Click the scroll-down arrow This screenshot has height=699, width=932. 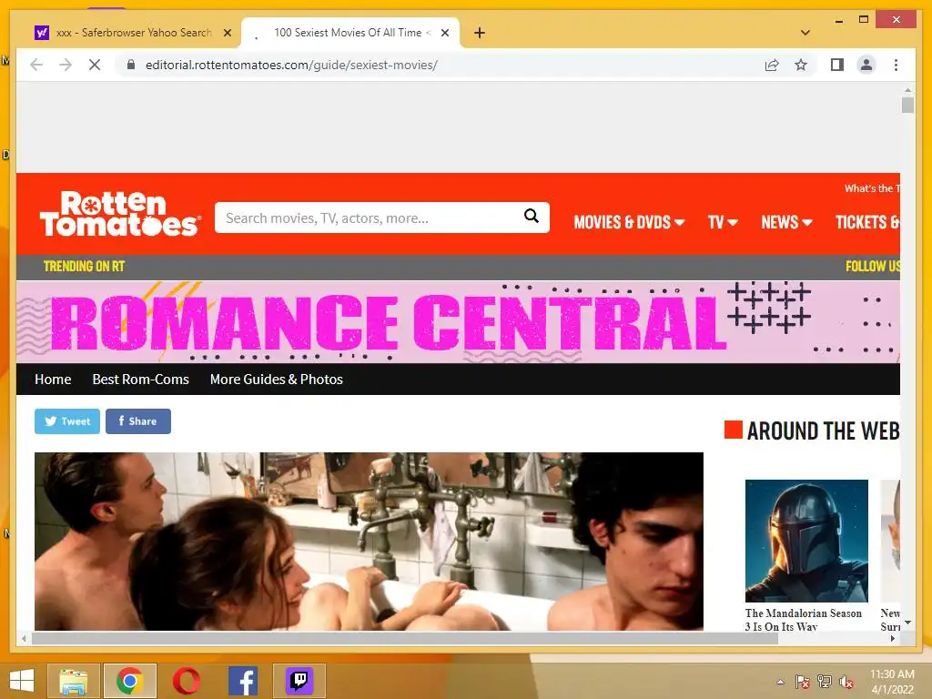click(x=907, y=623)
